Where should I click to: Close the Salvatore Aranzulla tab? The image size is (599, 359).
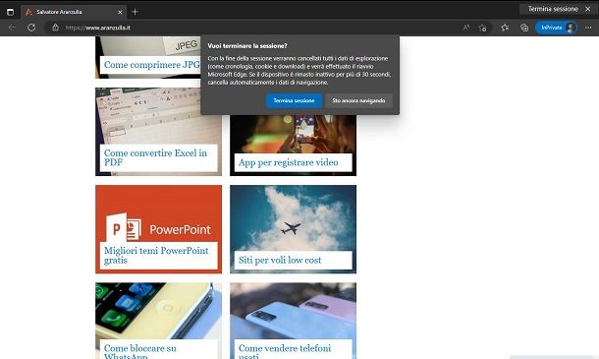pos(120,12)
